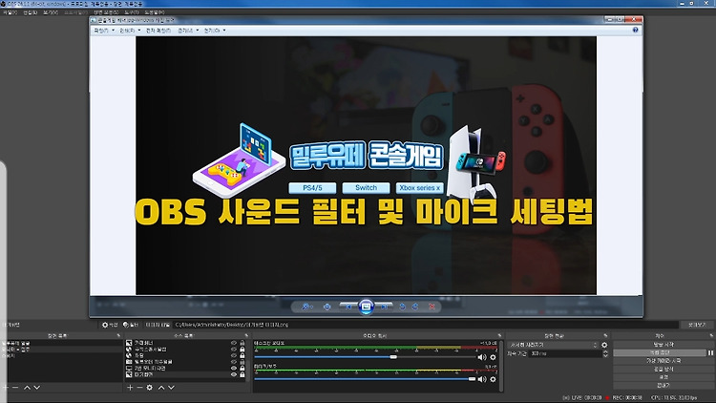Open OBS Settings from the Controls panel
The width and height of the screenshot is (716, 403).
pyautogui.click(x=663, y=377)
